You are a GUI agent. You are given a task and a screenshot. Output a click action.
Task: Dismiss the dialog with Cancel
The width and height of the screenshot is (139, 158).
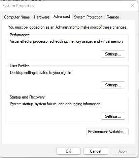coord(96,151)
